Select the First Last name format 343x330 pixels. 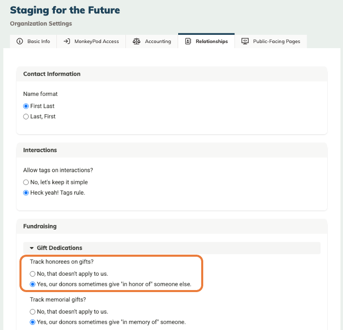pyautogui.click(x=26, y=106)
